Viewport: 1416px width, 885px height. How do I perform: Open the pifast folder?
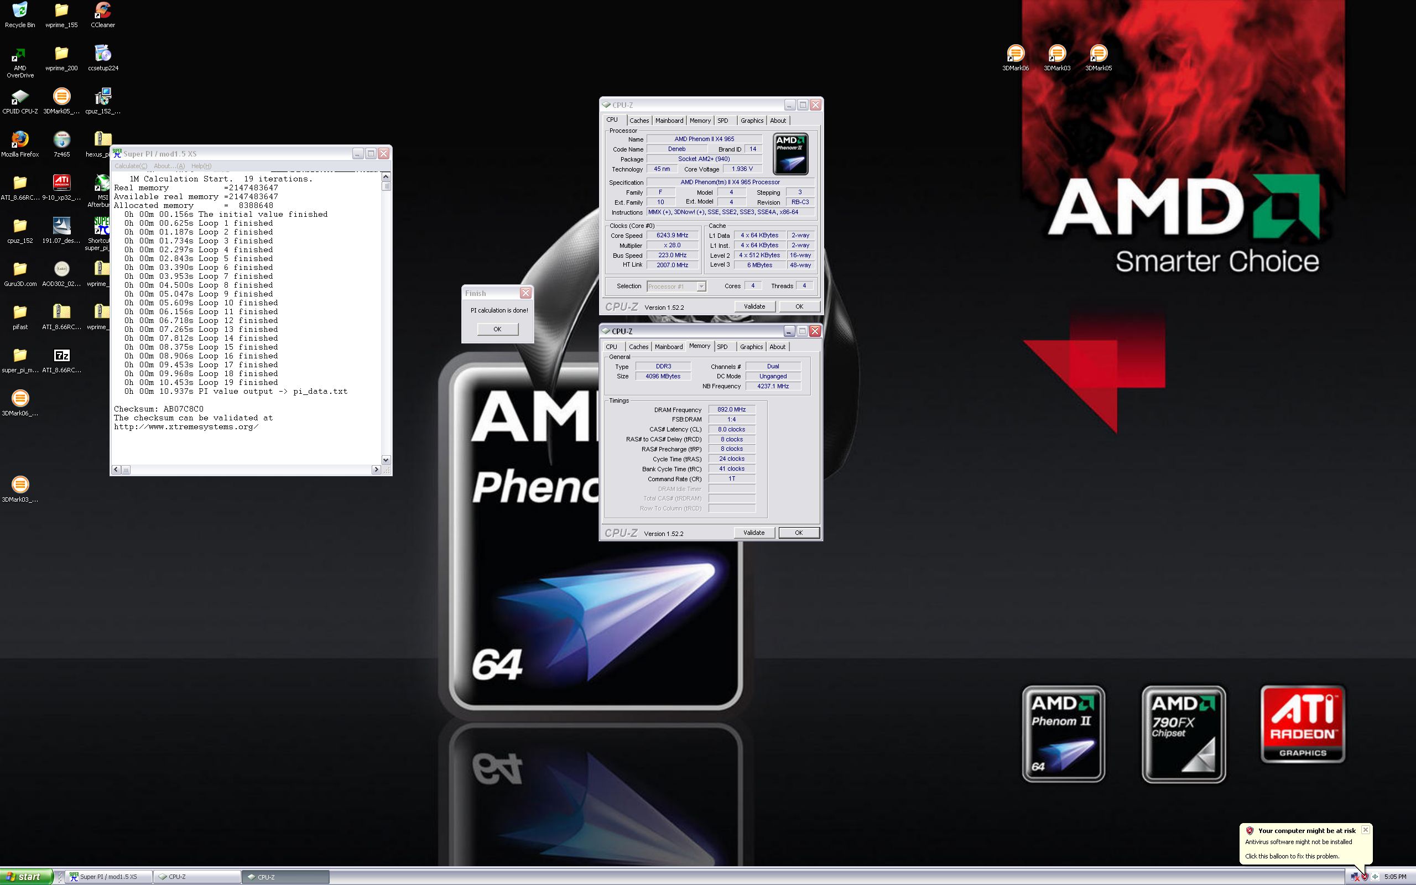point(20,317)
